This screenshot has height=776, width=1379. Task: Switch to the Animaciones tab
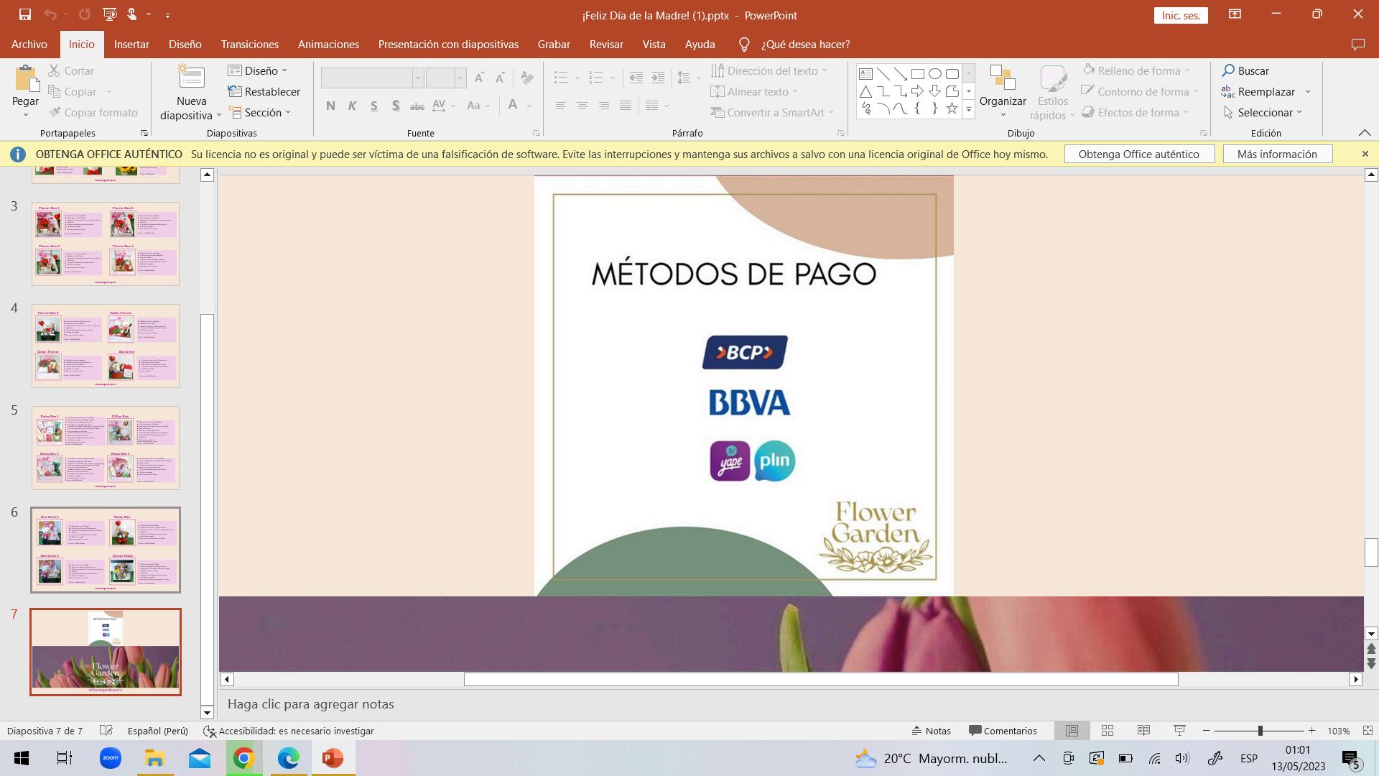(328, 45)
